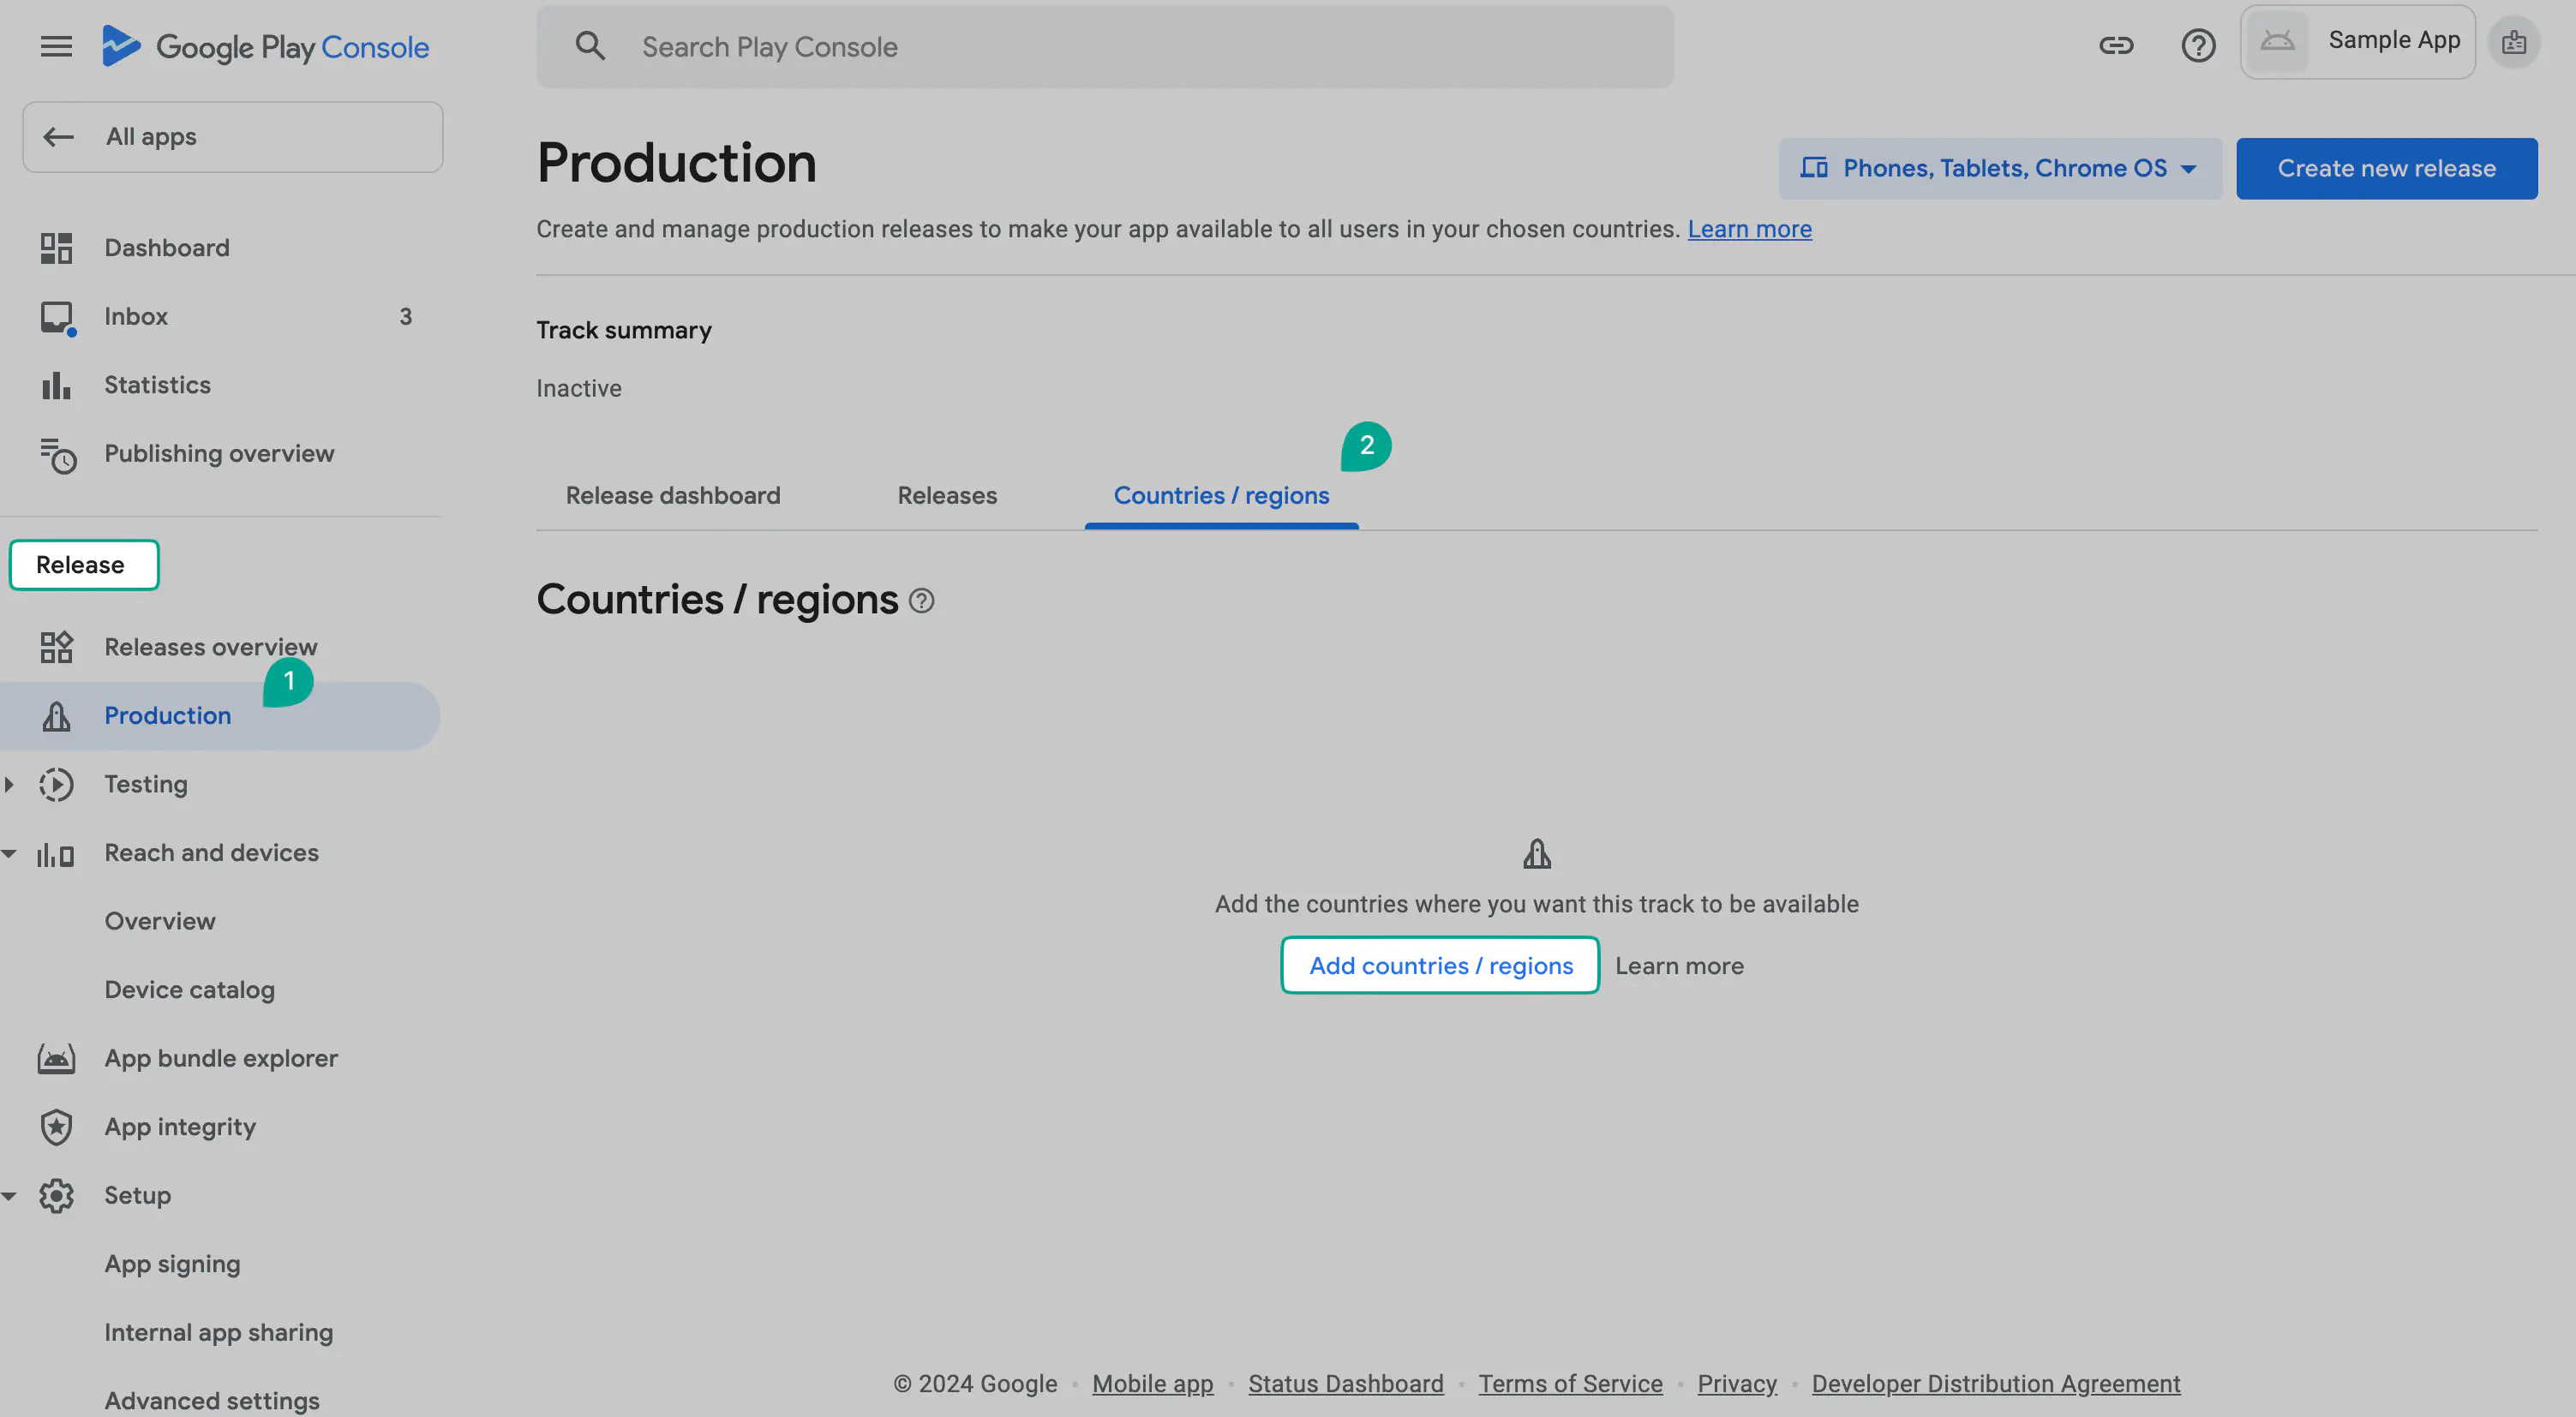Switch to the Releases tab
This screenshot has width=2576, height=1417.
[x=946, y=496]
